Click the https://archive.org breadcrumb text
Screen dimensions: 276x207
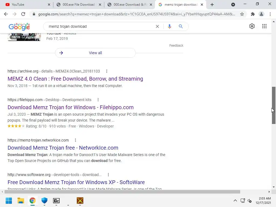[23, 71]
